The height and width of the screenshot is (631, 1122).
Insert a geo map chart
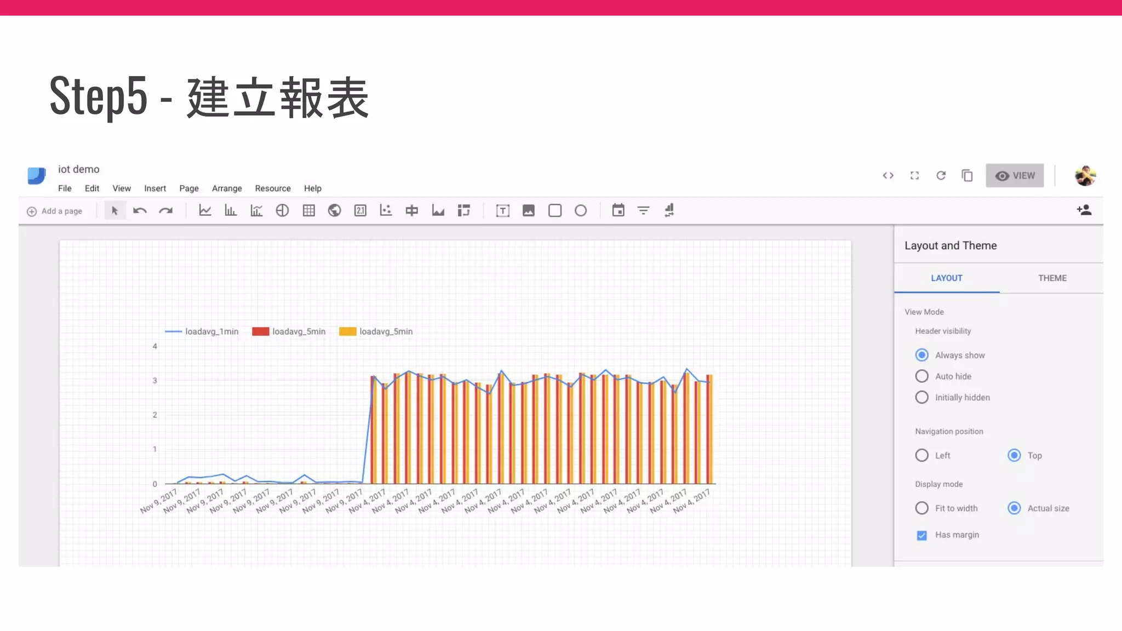(334, 210)
